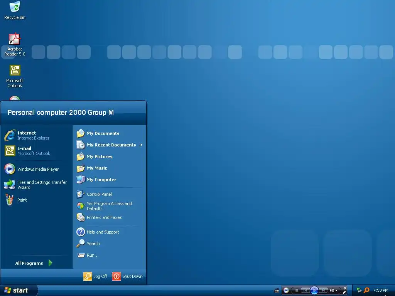Click the taskbar player up/down arrows
The image size is (395, 296).
344,288
